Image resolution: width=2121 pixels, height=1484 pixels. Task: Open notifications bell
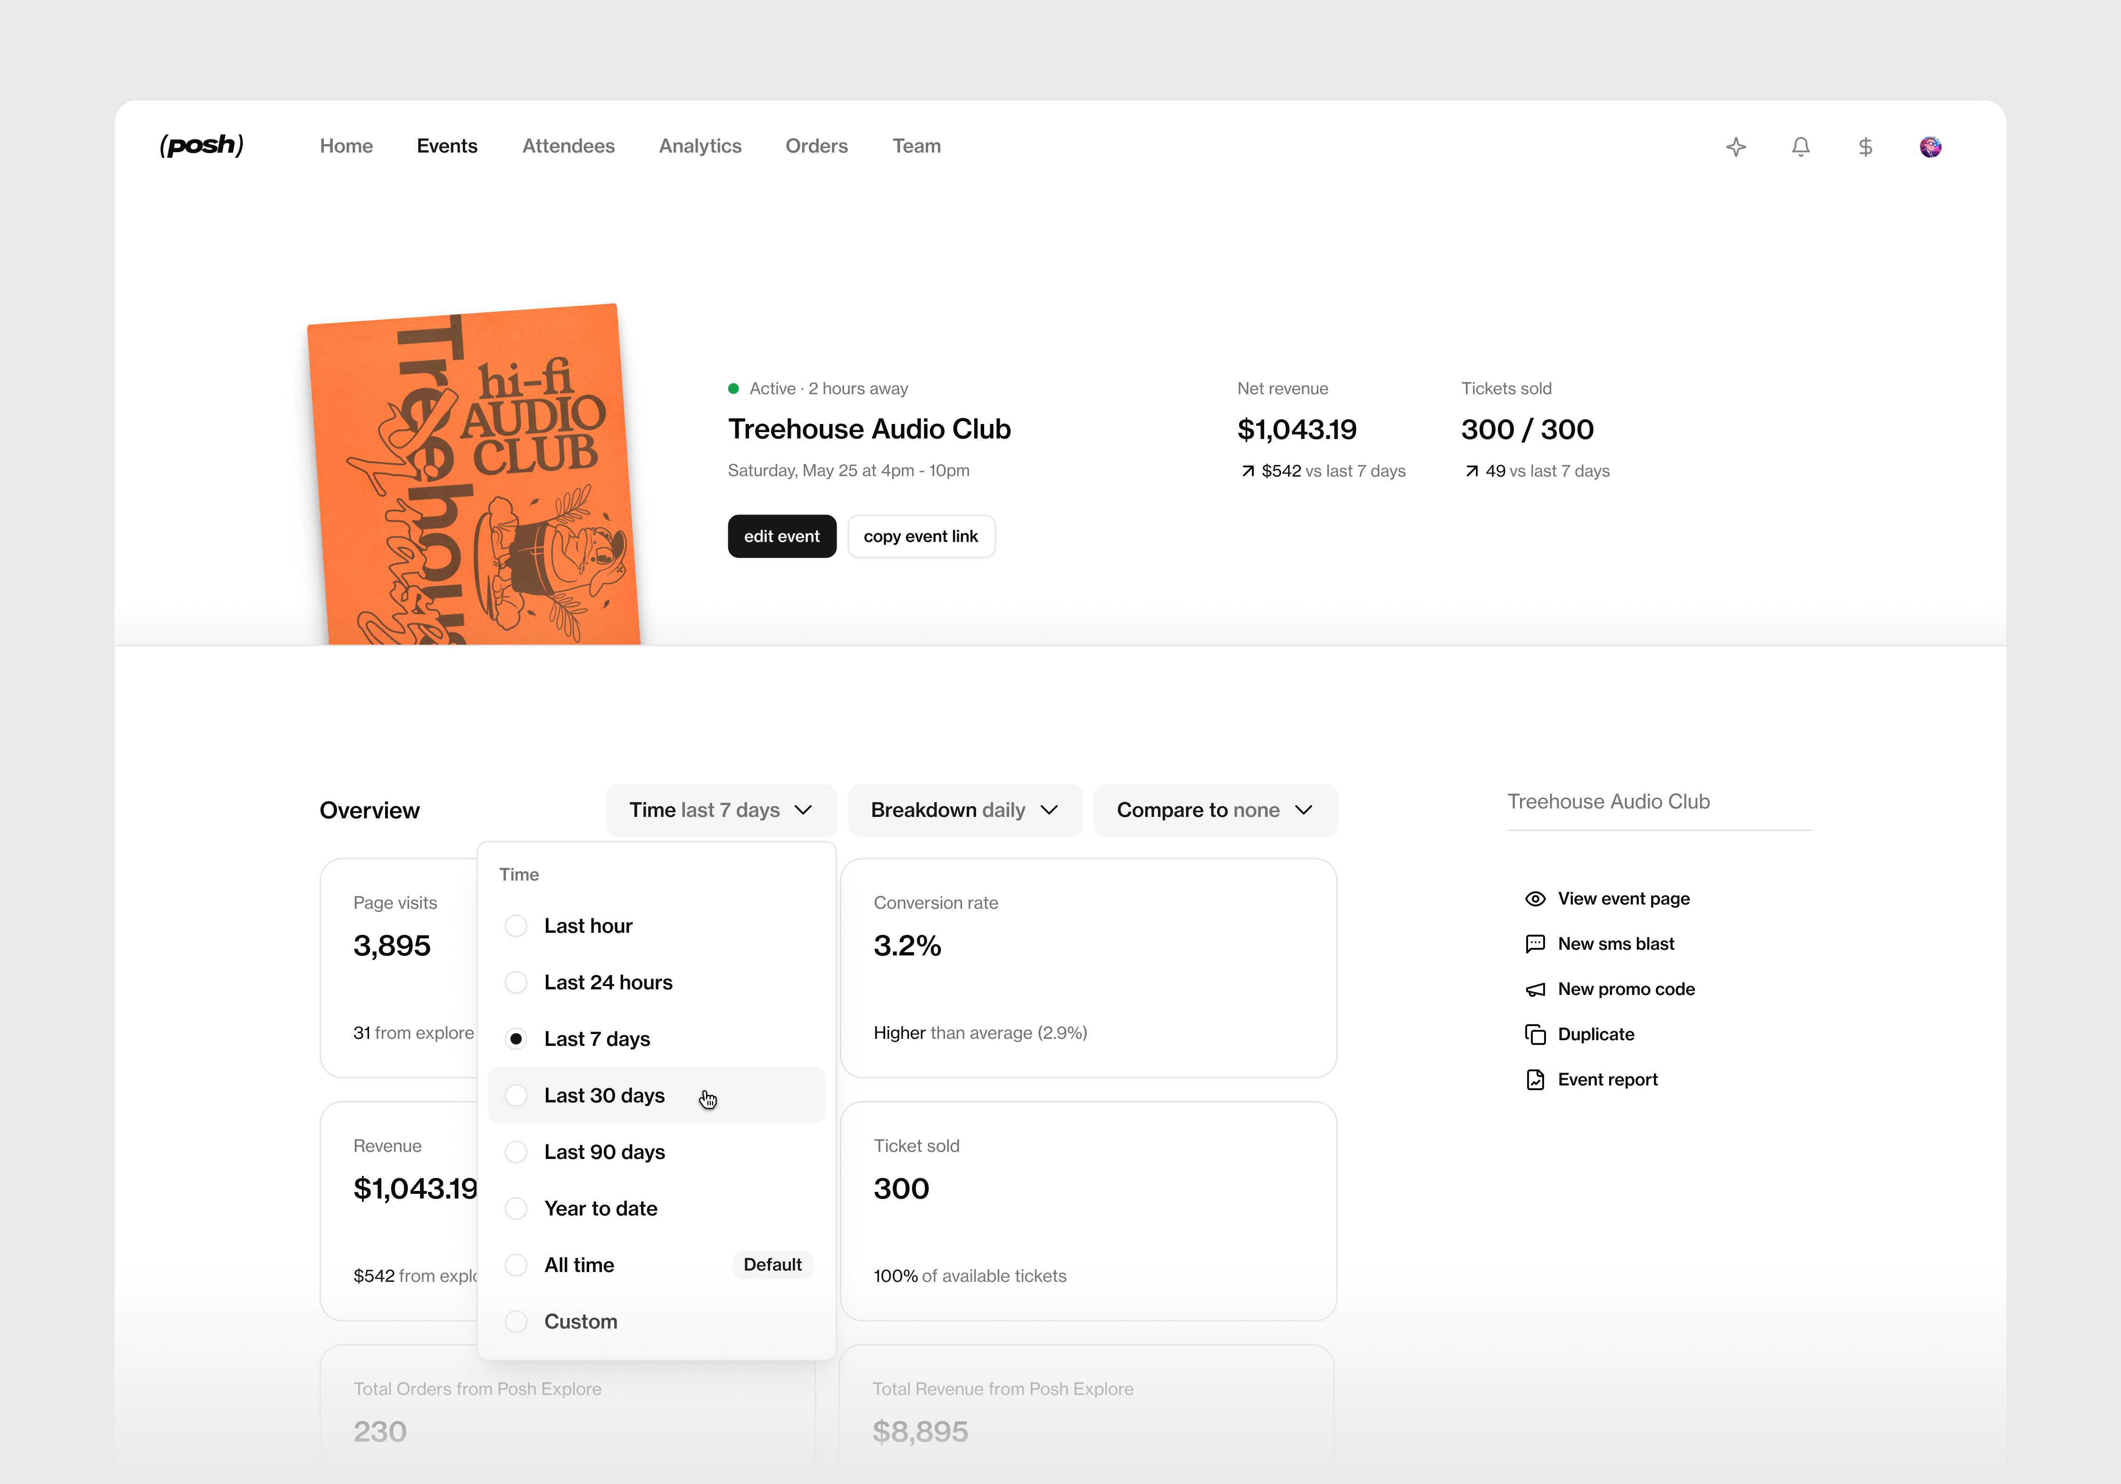pyautogui.click(x=1800, y=147)
